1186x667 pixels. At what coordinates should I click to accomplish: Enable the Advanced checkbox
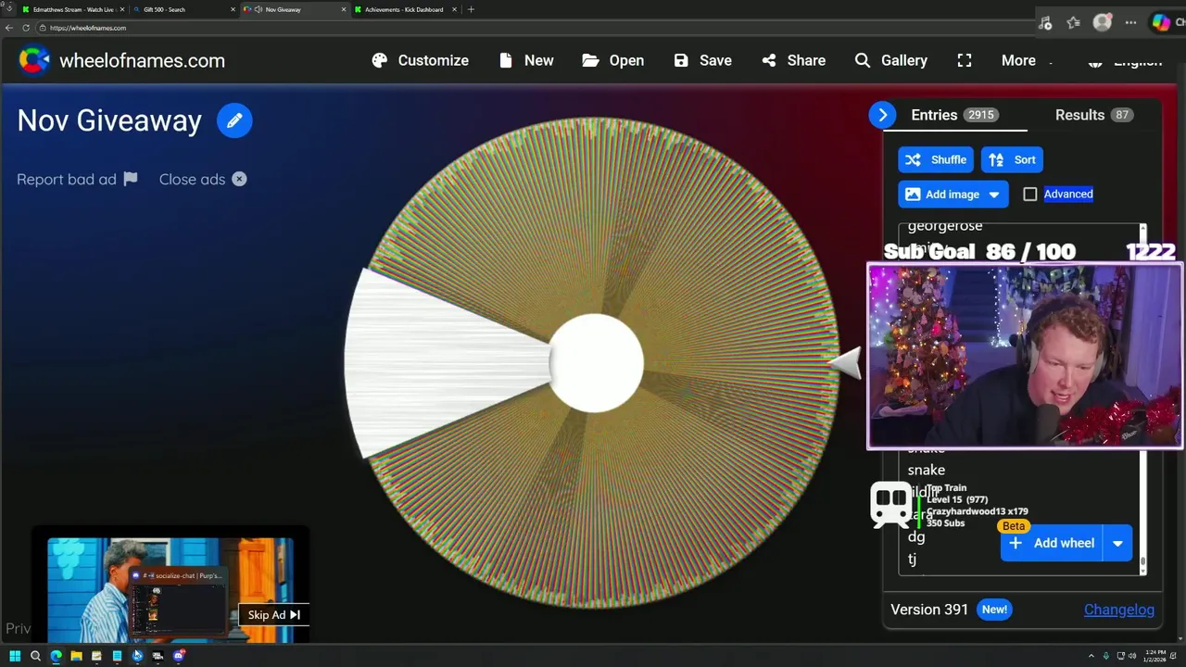1030,194
